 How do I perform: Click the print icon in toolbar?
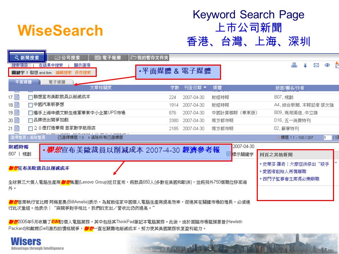(294, 65)
